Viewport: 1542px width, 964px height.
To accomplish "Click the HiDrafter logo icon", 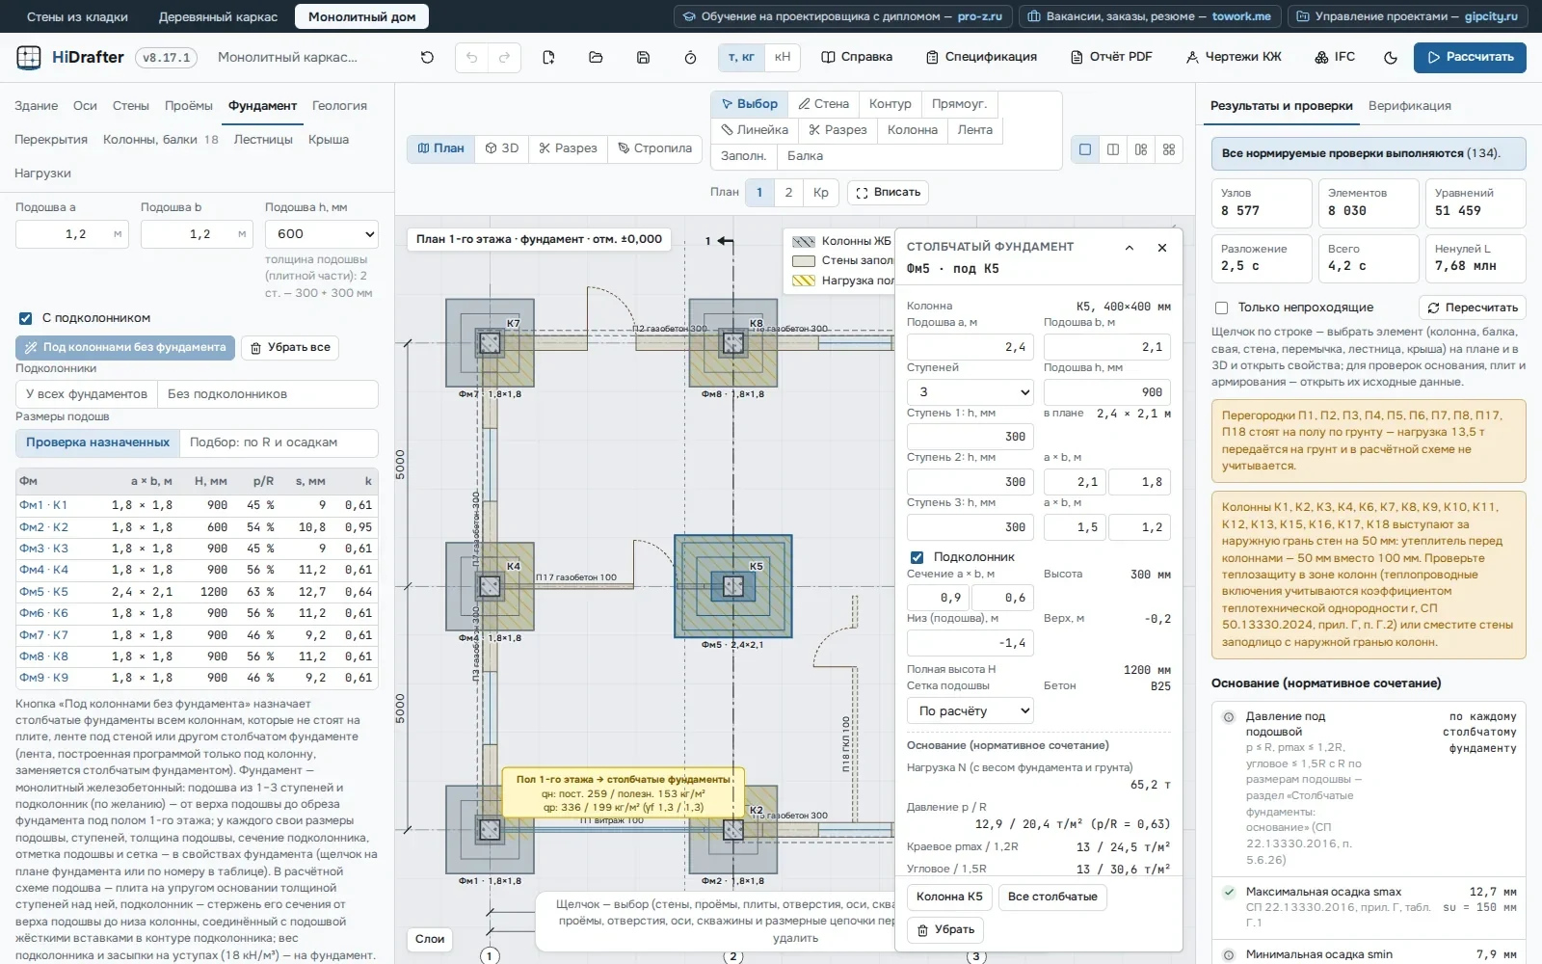I will (29, 58).
